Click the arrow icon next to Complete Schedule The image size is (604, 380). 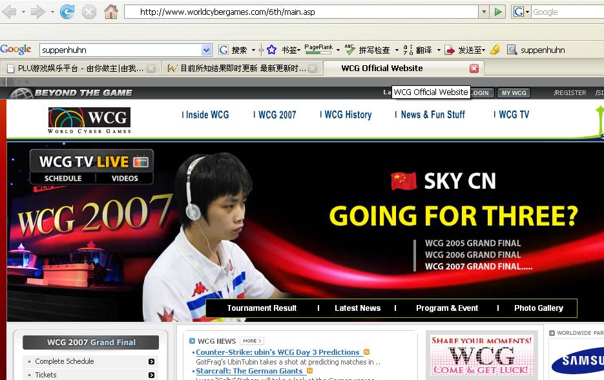coord(151,361)
